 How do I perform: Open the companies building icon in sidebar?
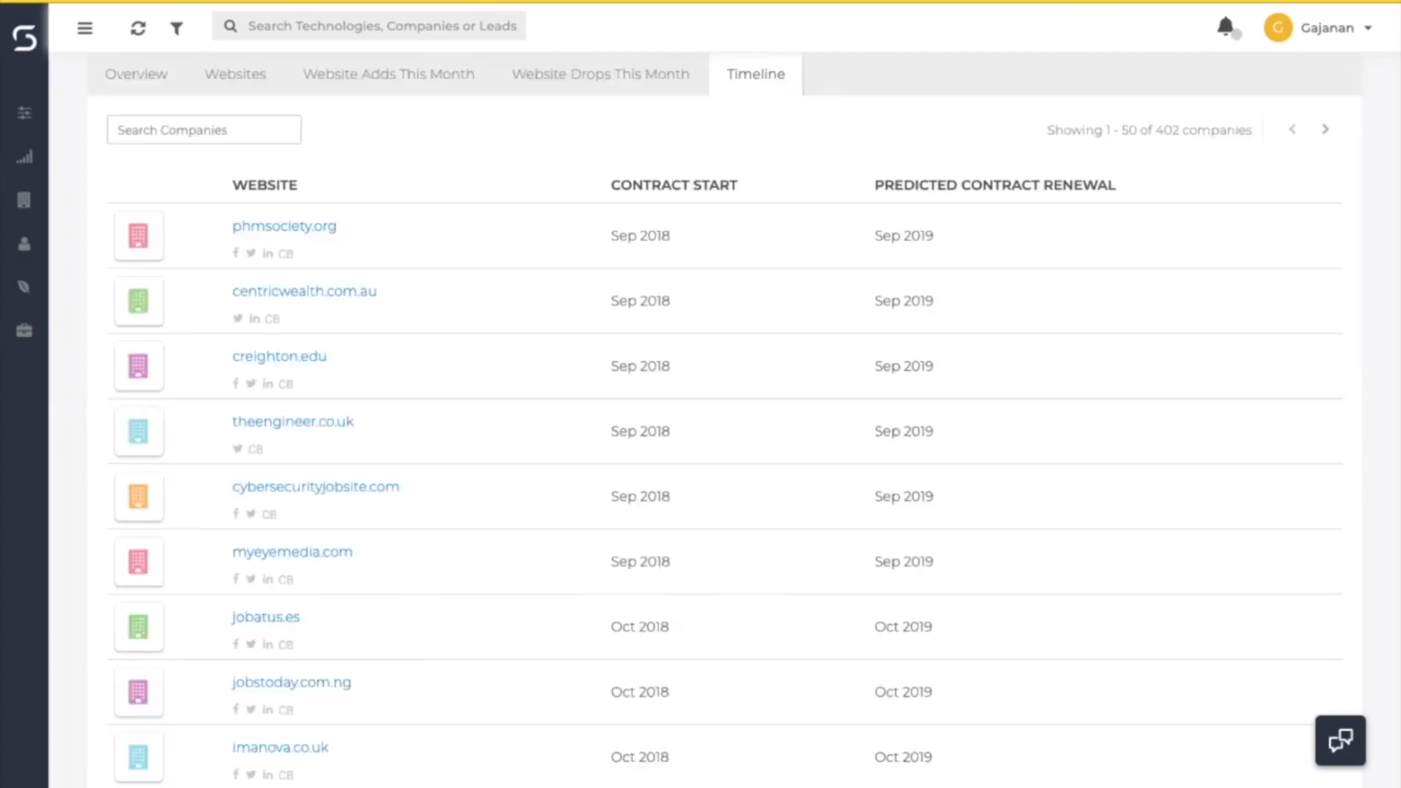(x=24, y=200)
